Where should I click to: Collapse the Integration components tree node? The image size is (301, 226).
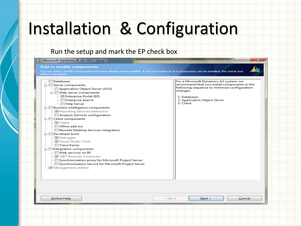coord(46,149)
